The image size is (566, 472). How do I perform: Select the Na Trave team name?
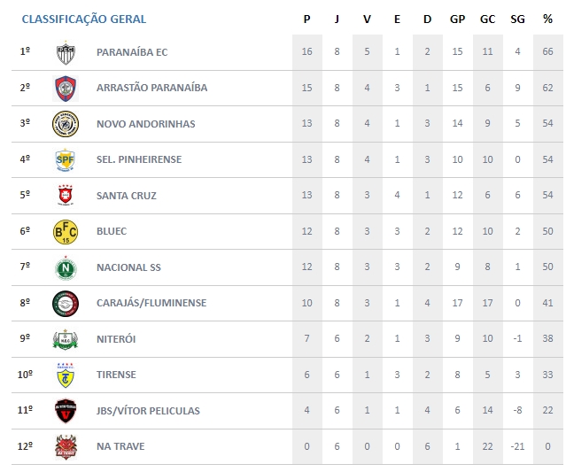[121, 446]
